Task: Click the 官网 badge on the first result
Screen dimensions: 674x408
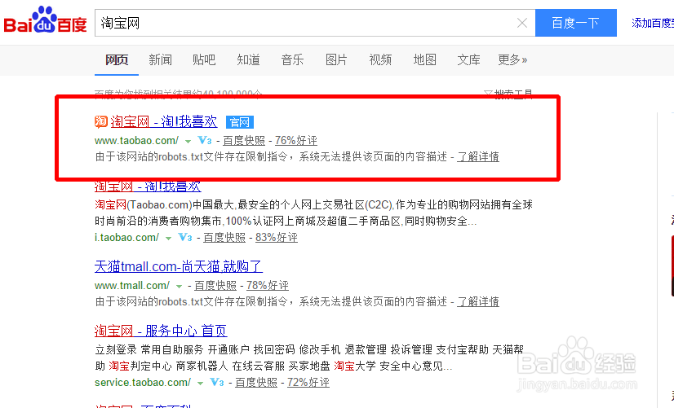Action: pyautogui.click(x=239, y=122)
